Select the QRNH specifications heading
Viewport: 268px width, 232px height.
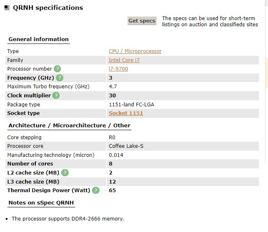[x=48, y=8]
